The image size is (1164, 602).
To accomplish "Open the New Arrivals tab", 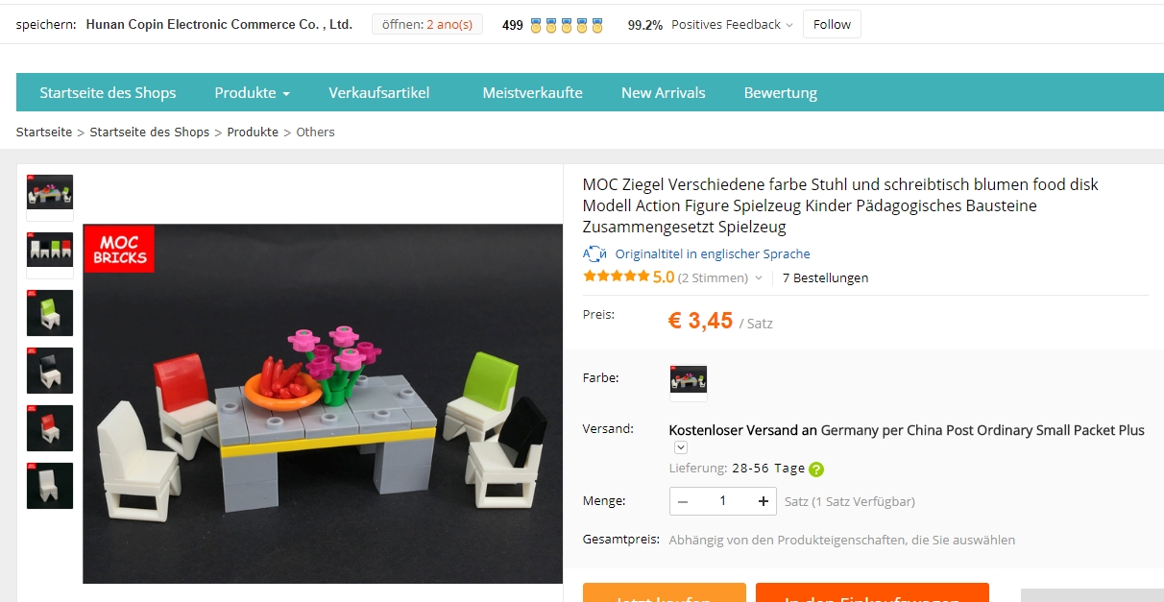I will 664,93.
